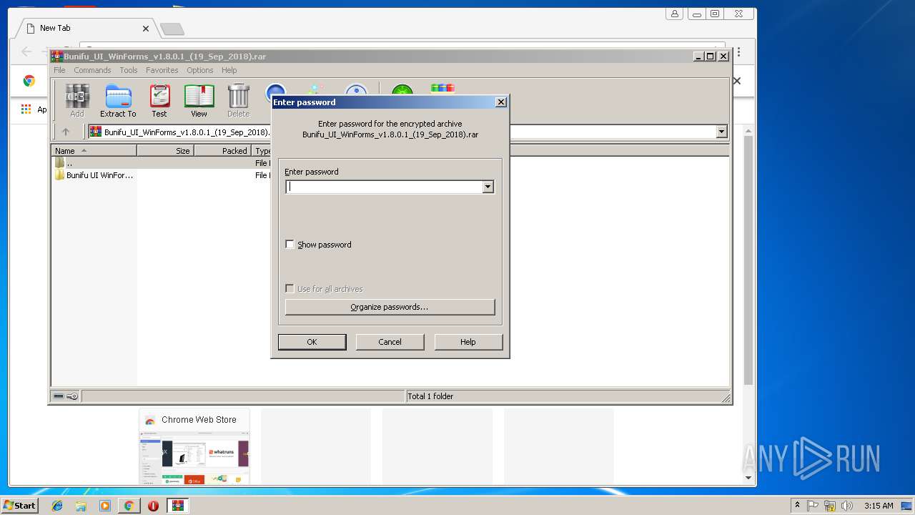Screen dimensions: 915x515
Task: Click the Organize passwords... button
Action: [390, 307]
